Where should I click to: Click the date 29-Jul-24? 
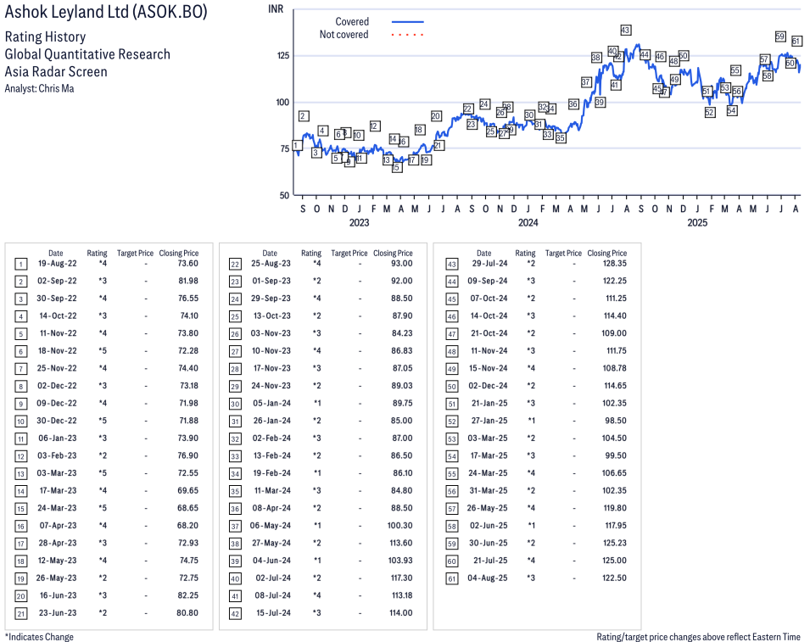489,264
